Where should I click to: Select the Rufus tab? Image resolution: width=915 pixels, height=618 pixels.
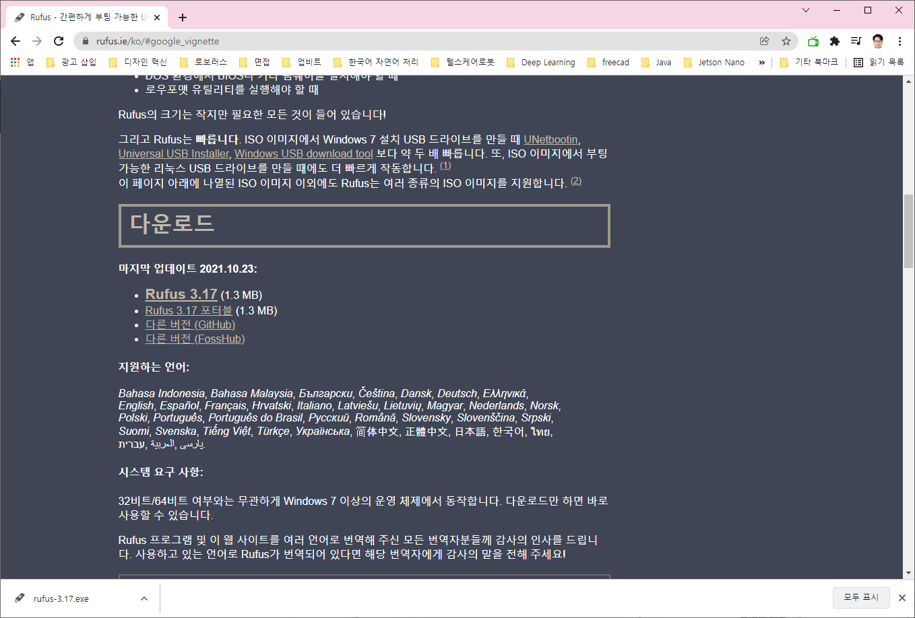pyautogui.click(x=88, y=18)
